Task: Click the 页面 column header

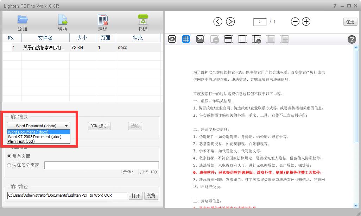Action: [106, 38]
